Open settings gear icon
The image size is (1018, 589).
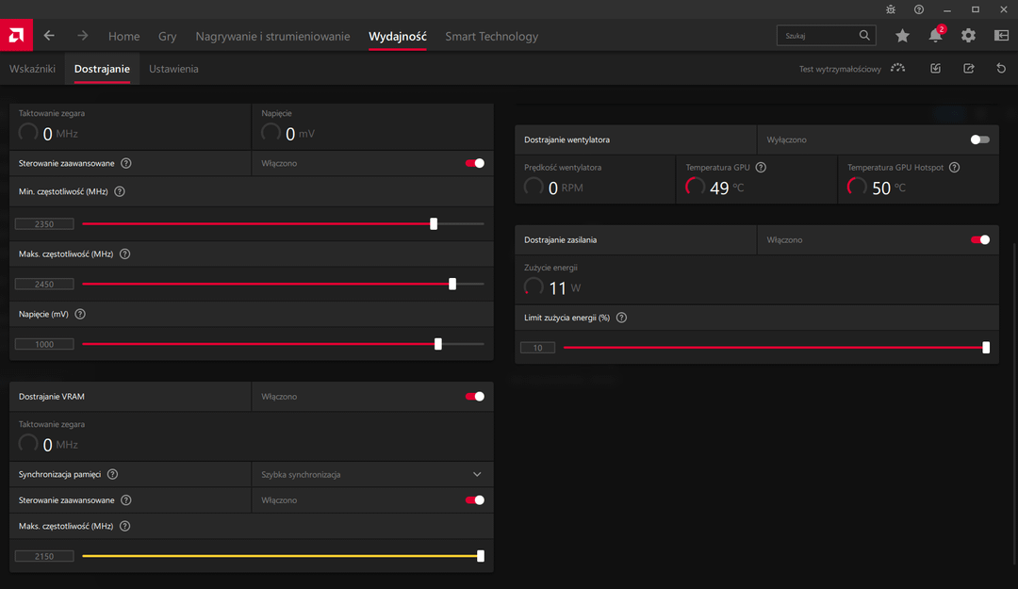tap(968, 36)
